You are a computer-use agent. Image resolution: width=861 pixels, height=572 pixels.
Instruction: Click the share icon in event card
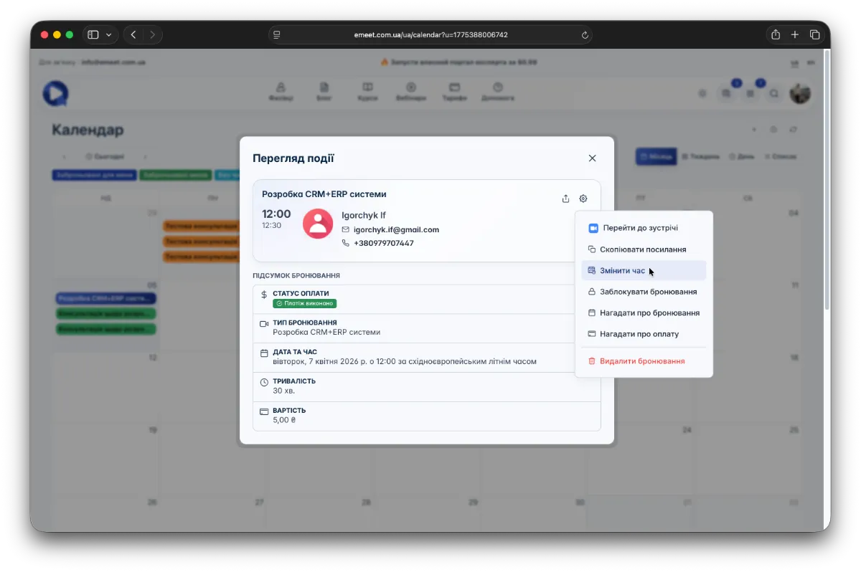point(565,199)
